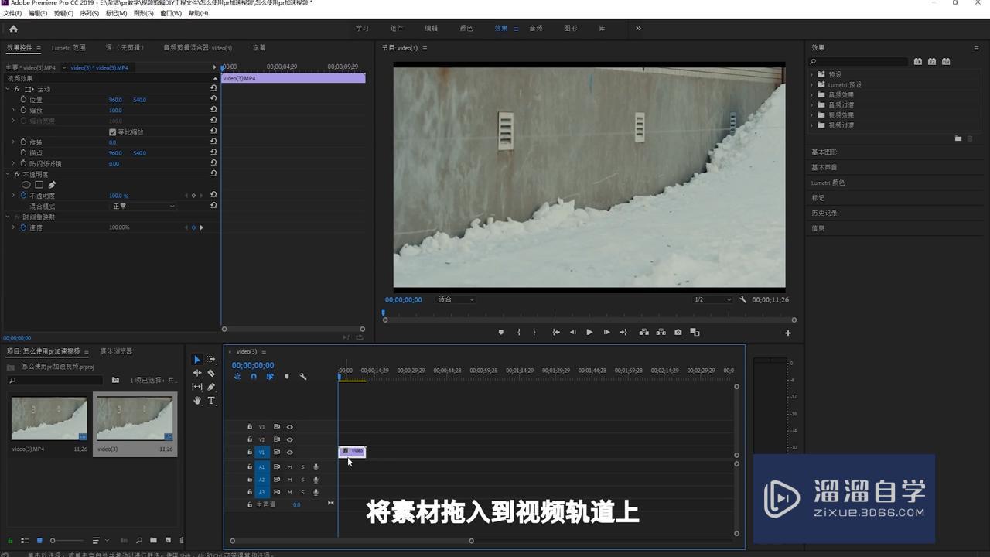Click the Export Frame camera icon
The width and height of the screenshot is (990, 557).
(x=678, y=333)
